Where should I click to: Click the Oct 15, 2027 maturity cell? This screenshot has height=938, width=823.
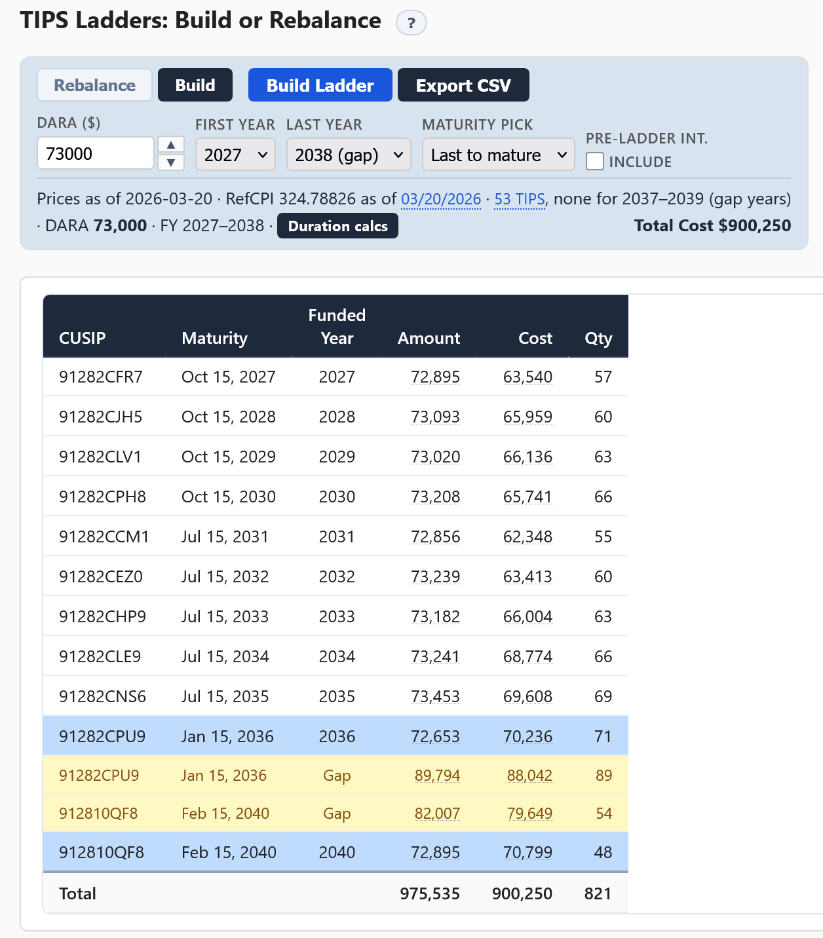229,377
